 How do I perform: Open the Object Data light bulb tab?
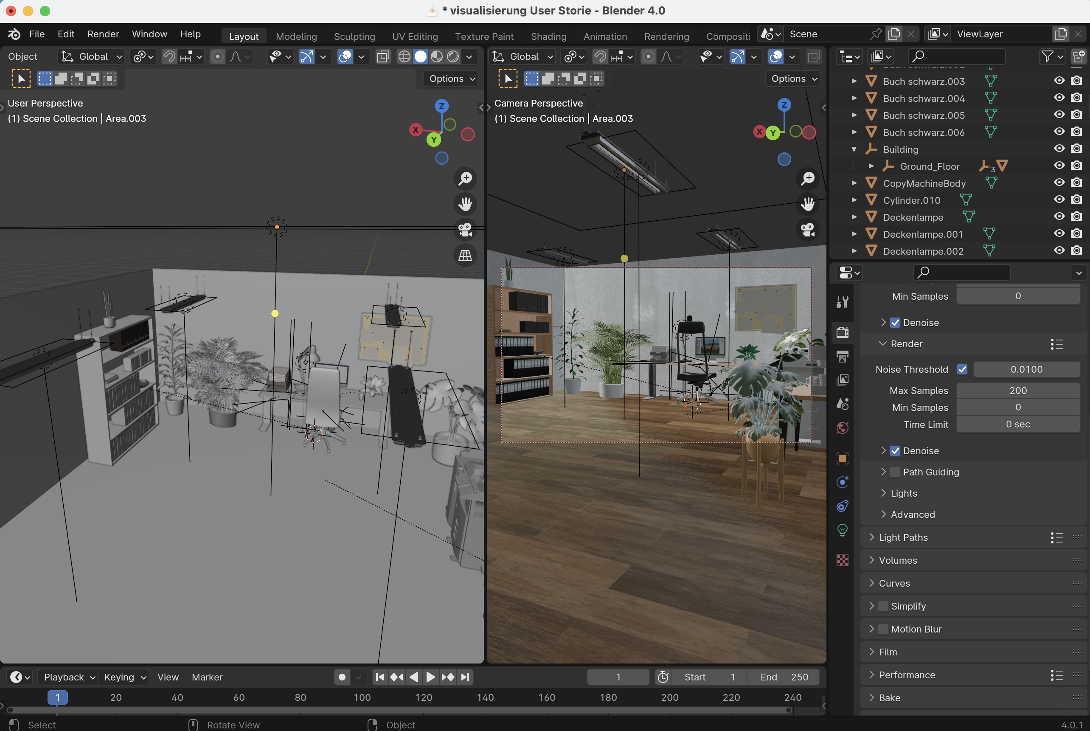(842, 530)
